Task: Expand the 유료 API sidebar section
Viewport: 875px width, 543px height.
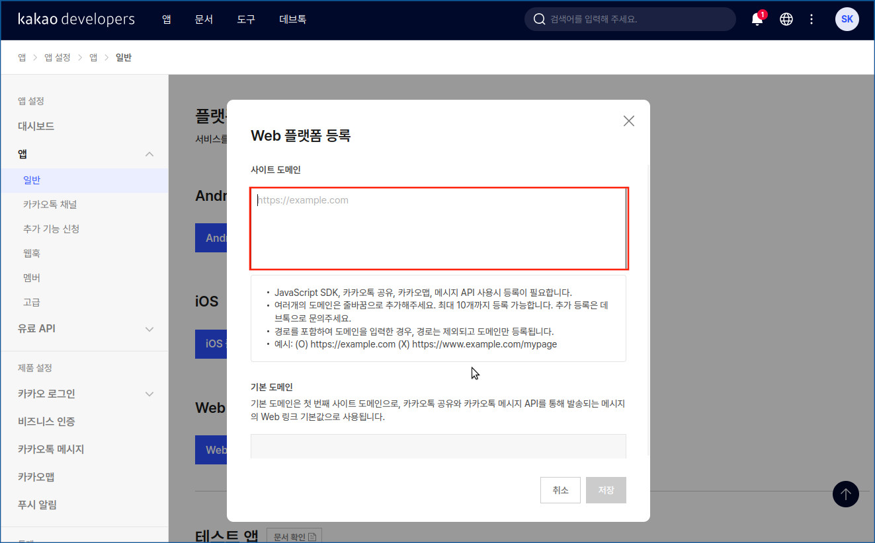Action: (149, 328)
